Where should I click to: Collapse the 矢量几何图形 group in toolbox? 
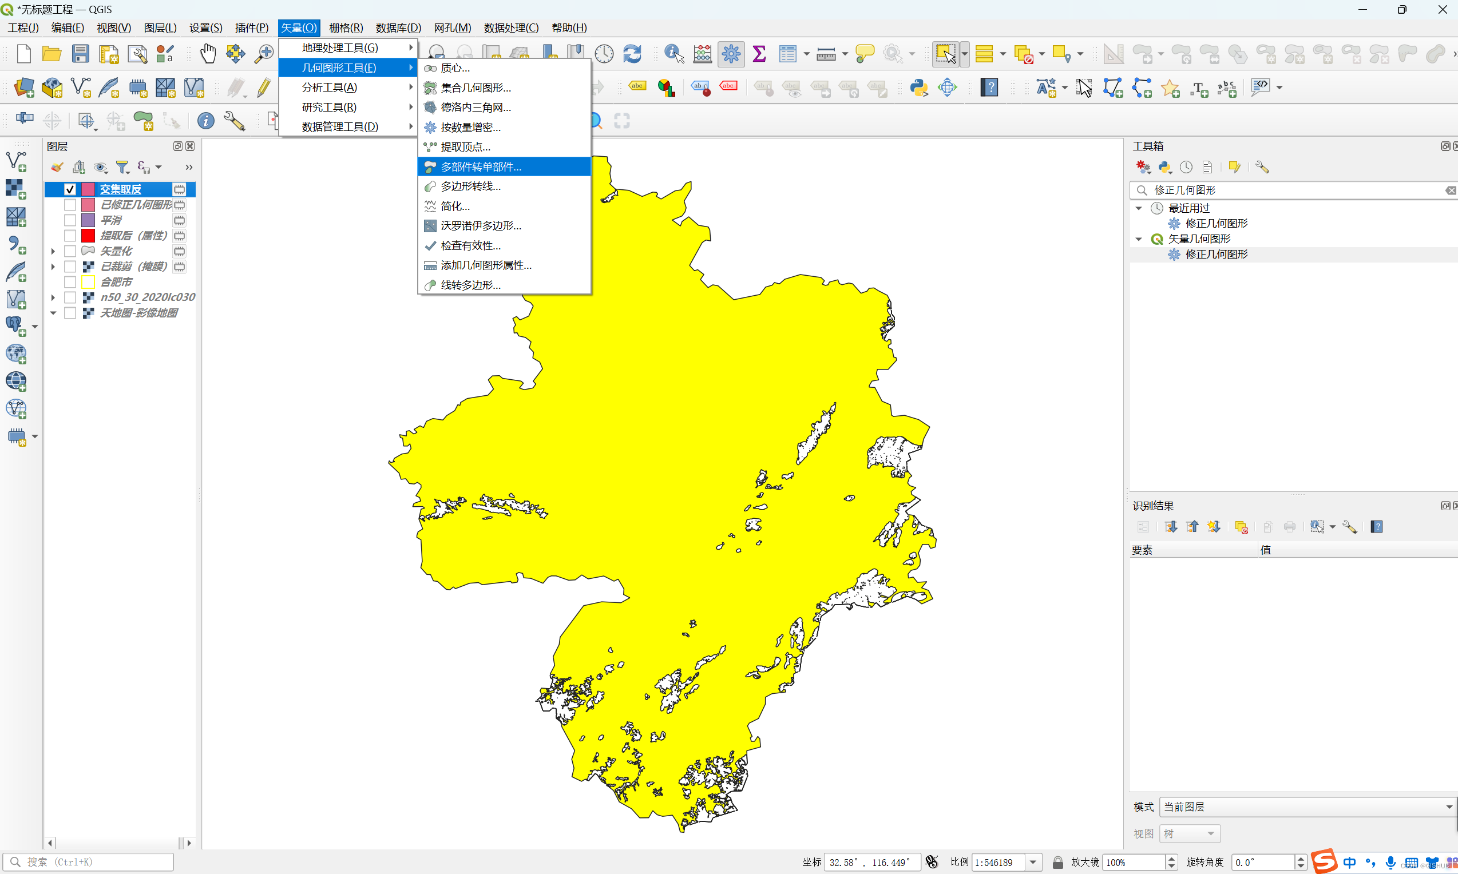[x=1139, y=239]
